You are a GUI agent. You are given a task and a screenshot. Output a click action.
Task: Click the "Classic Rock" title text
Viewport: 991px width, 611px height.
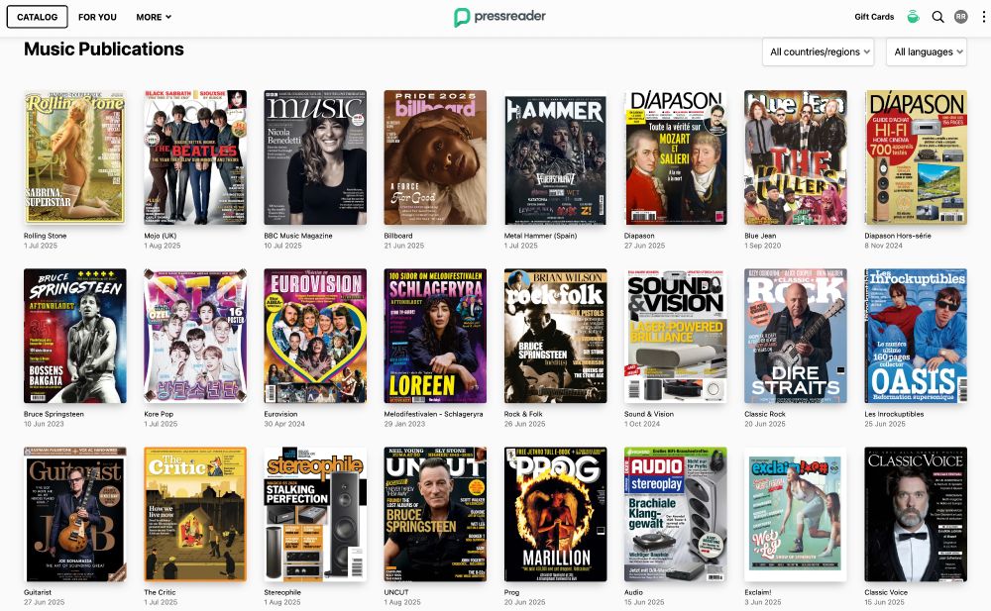coord(765,415)
